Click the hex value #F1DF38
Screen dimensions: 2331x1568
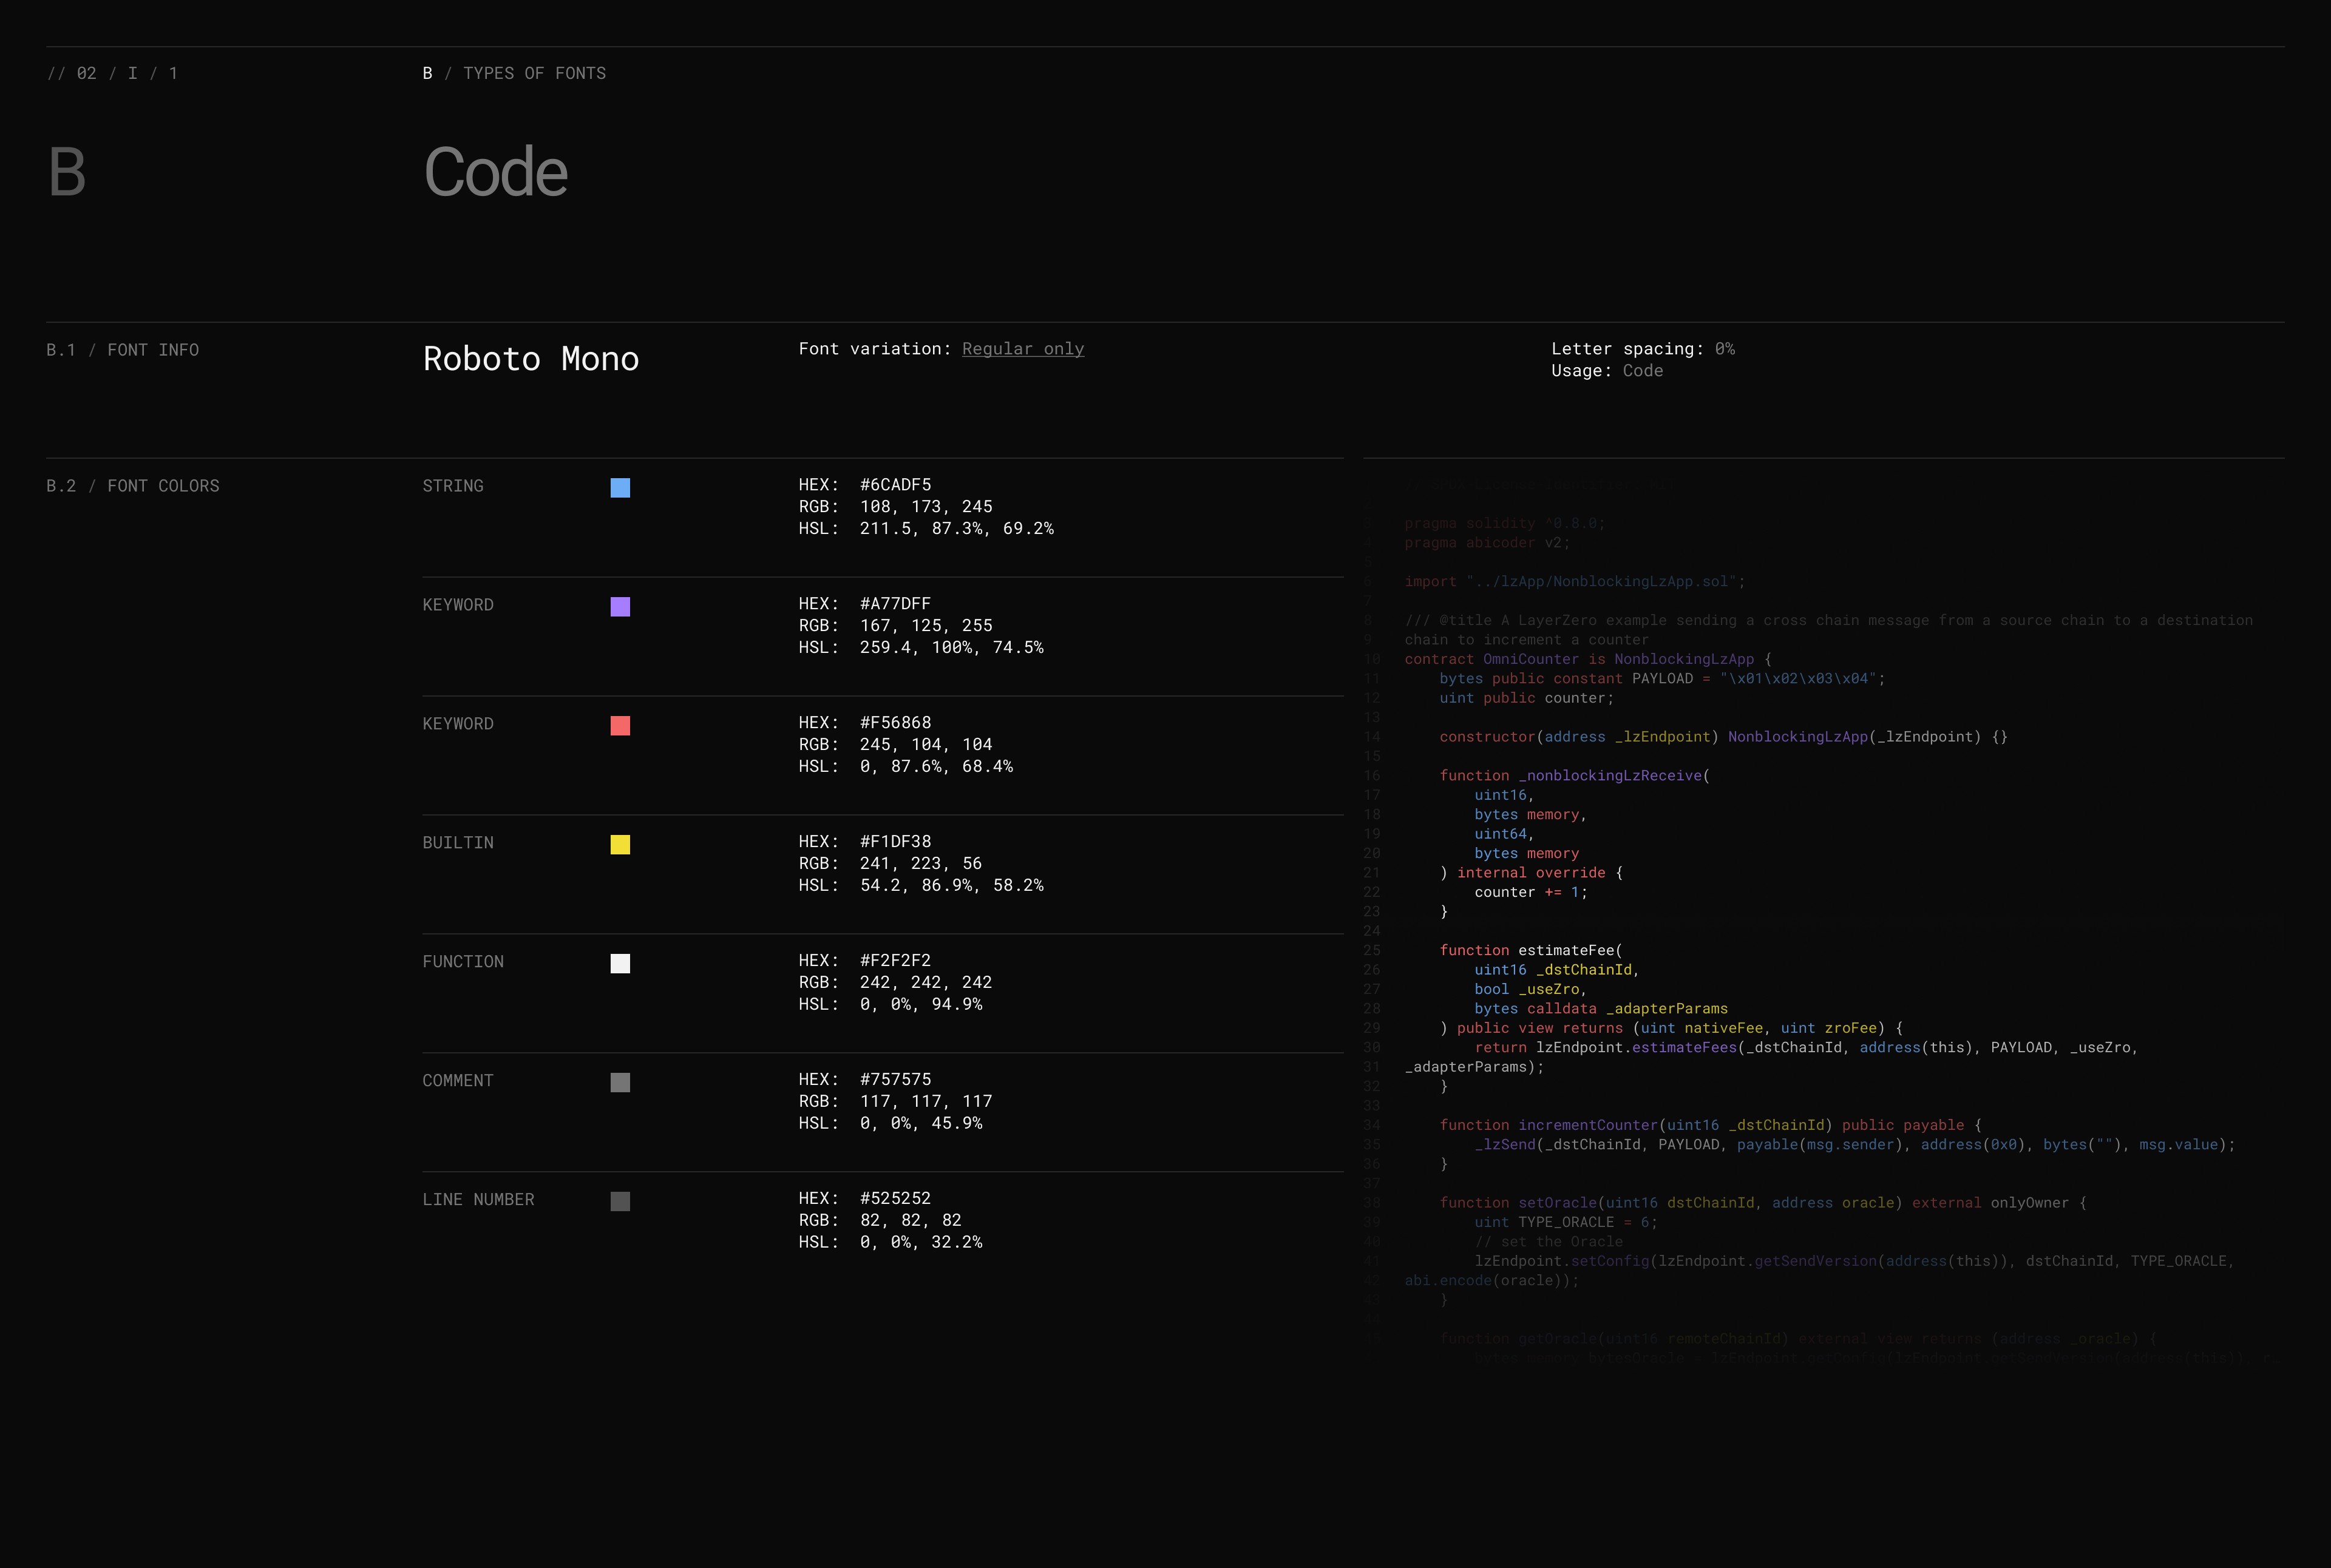pos(894,842)
